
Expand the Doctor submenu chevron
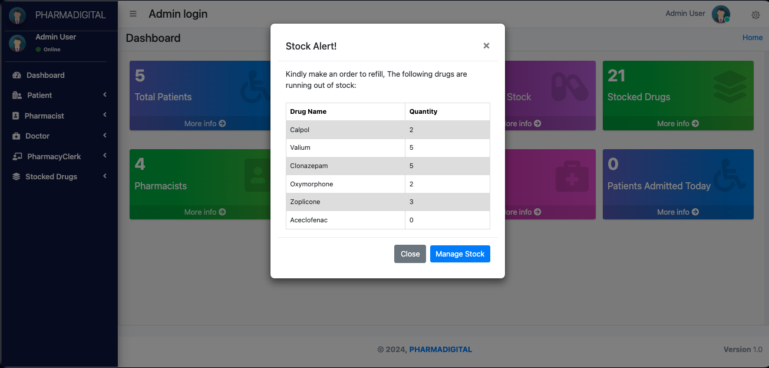tap(105, 136)
